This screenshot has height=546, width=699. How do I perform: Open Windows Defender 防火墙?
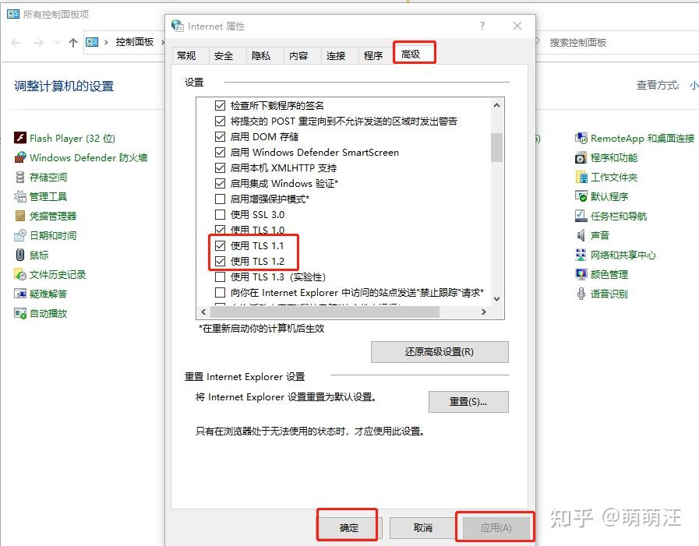pos(90,157)
